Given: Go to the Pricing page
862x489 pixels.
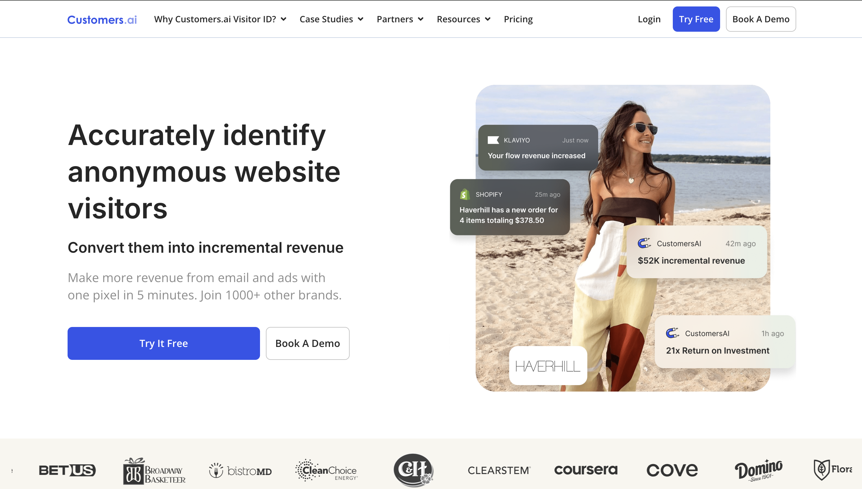Looking at the screenshot, I should (x=518, y=19).
